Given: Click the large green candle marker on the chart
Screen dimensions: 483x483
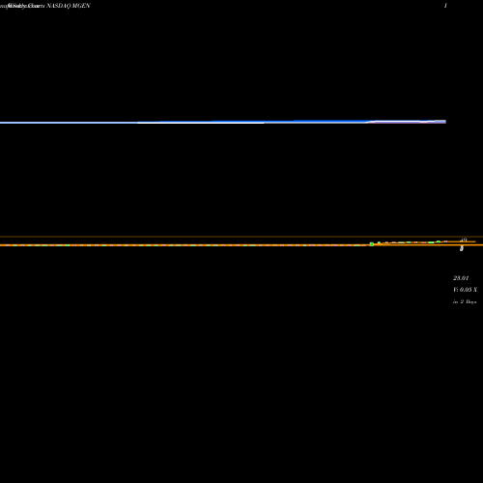Looking at the screenshot, I should [x=372, y=244].
